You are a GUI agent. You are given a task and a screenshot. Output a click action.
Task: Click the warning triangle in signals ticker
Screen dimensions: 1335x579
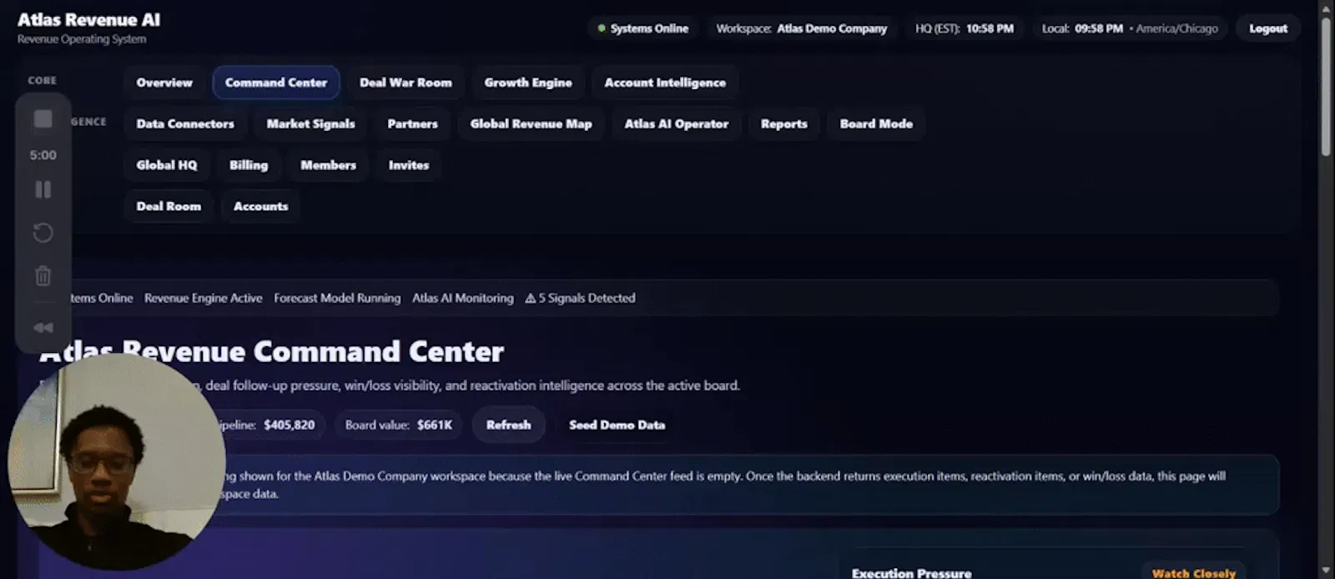531,298
